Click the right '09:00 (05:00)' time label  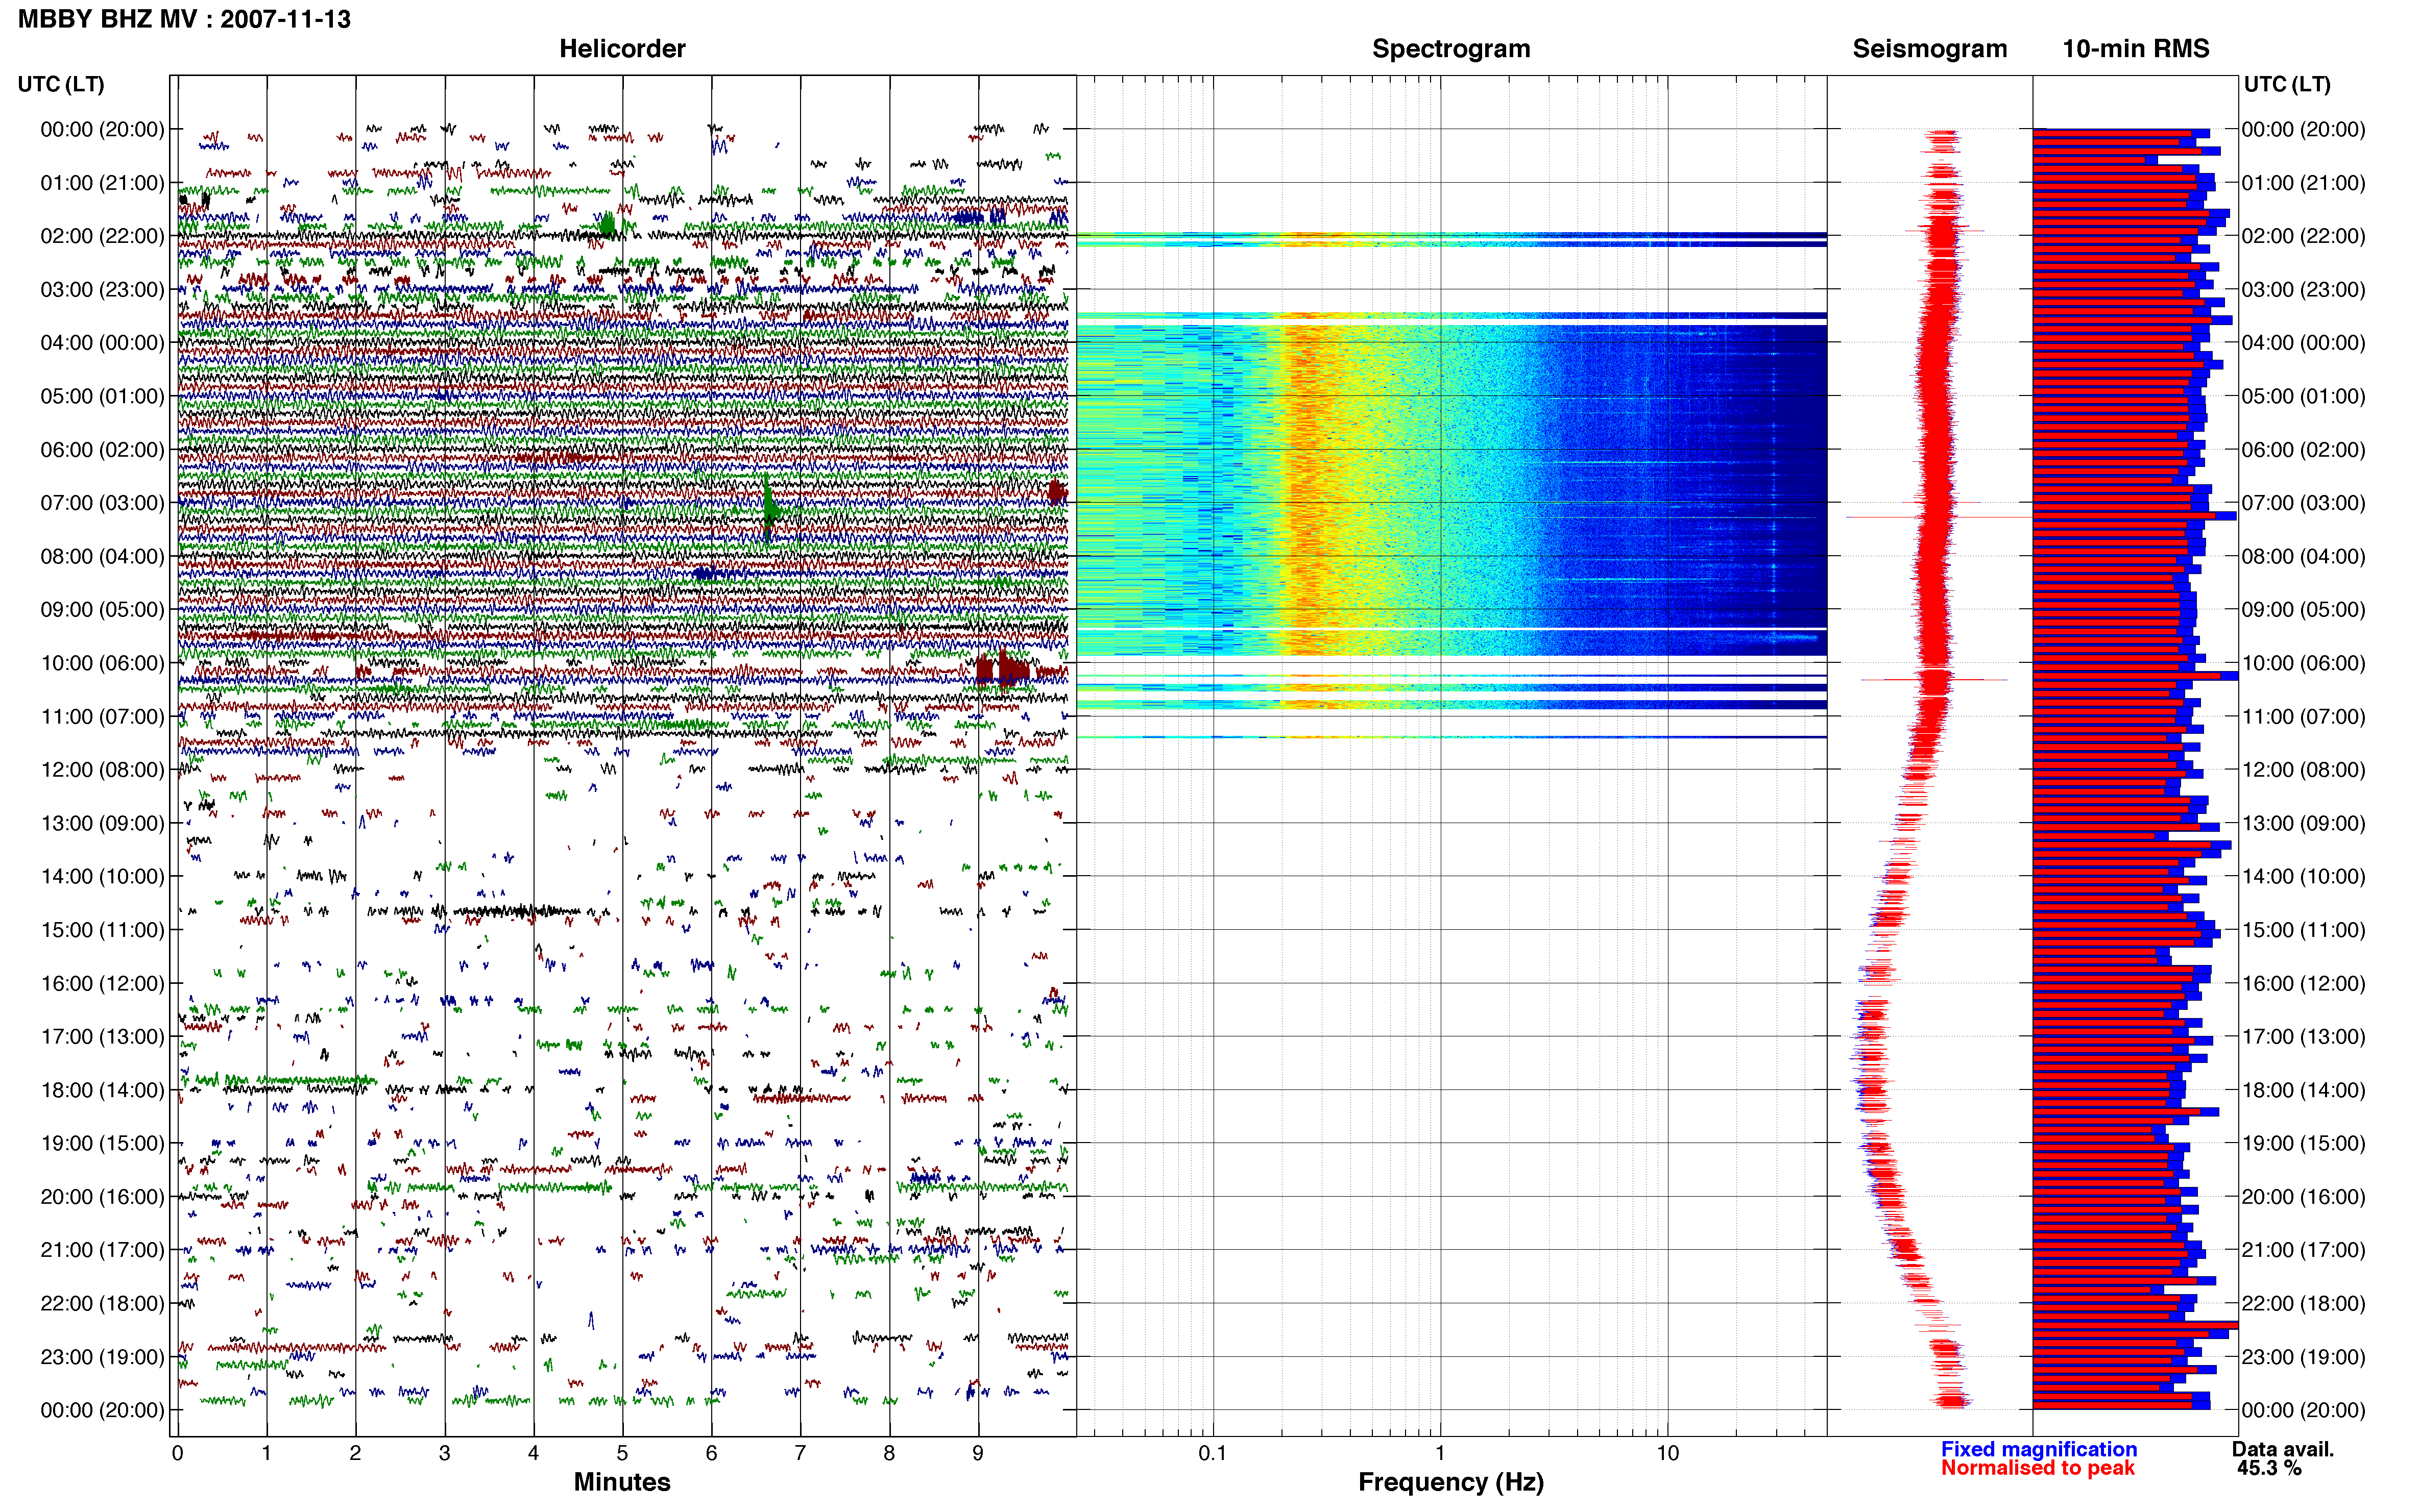(x=2303, y=610)
